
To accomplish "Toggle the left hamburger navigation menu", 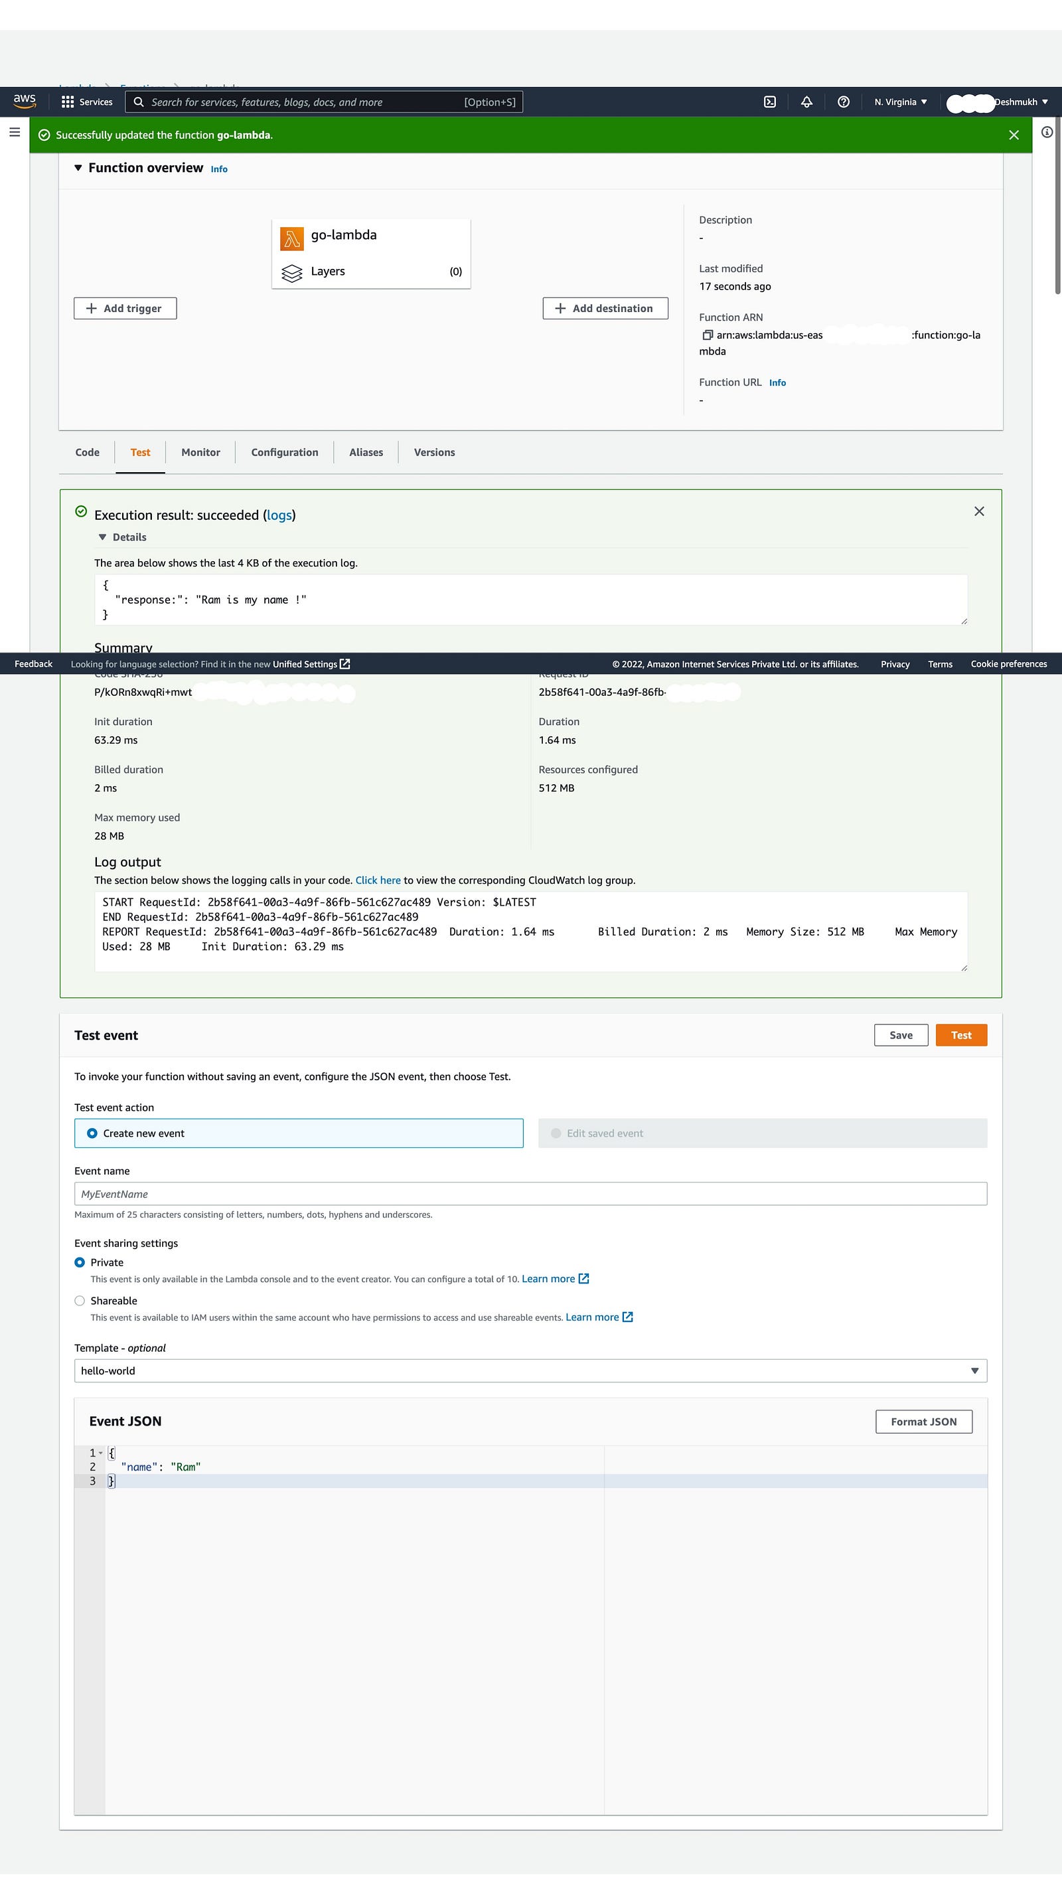I will [x=14, y=132].
